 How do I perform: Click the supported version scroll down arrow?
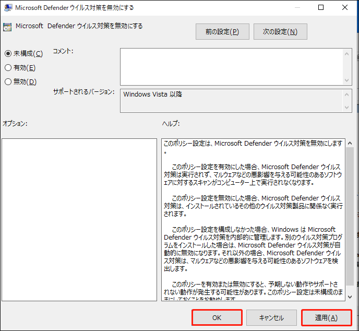[346, 108]
